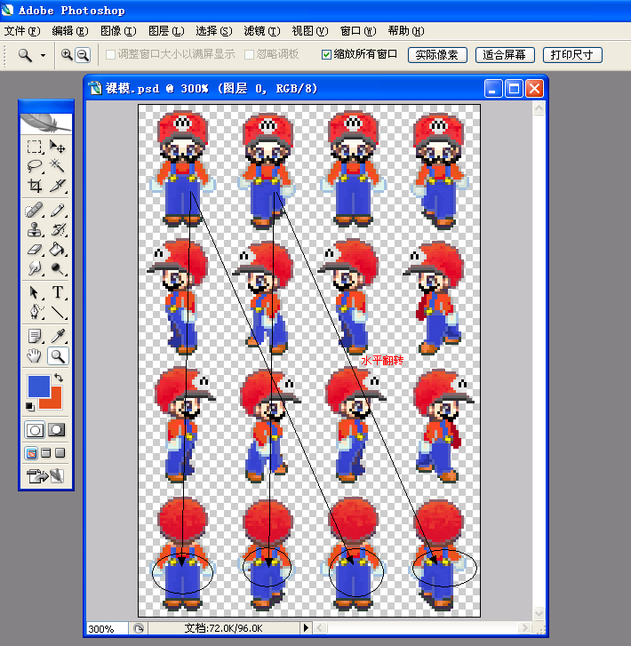631x646 pixels.
Task: Select the Dodge tool
Action: (x=57, y=268)
